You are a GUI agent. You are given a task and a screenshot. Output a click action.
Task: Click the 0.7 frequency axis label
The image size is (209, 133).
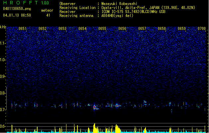tap(3, 110)
